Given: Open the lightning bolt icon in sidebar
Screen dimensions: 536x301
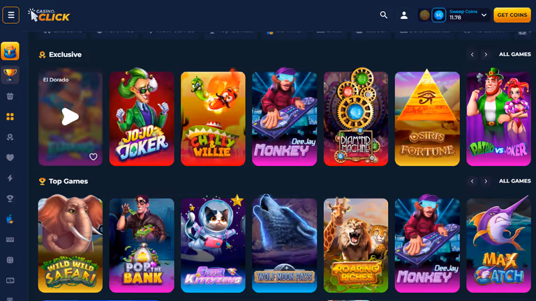Looking at the screenshot, I should tap(10, 178).
